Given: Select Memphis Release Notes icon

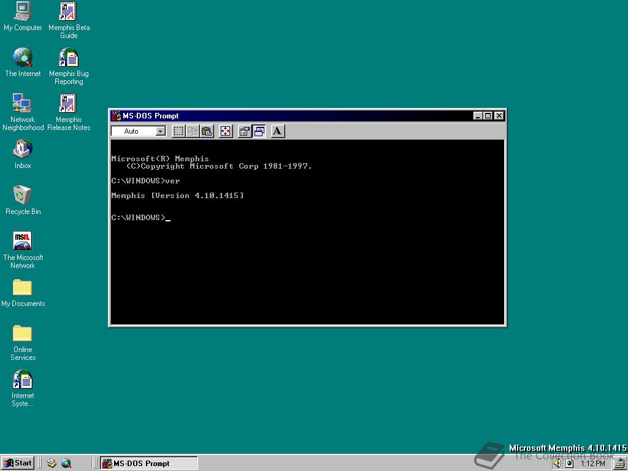Looking at the screenshot, I should [69, 112].
